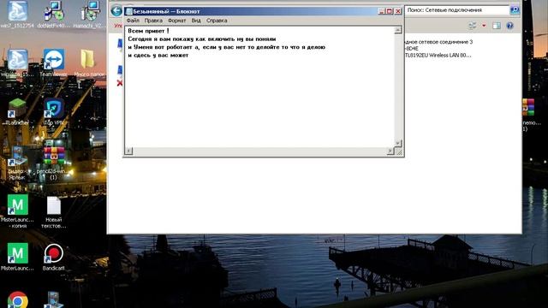Open the Bandicam desktop shortcut
Screen dimensions: 548x308
[x=53, y=257]
